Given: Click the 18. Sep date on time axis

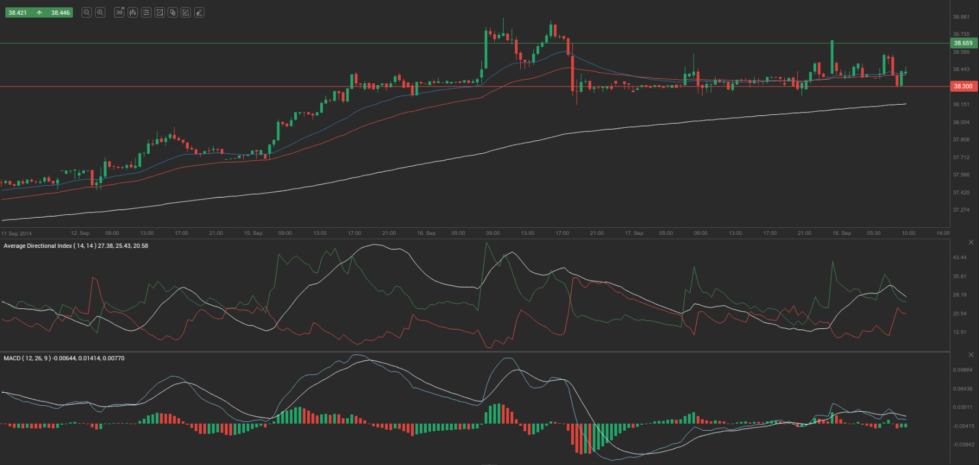Looking at the screenshot, I should pos(842,233).
